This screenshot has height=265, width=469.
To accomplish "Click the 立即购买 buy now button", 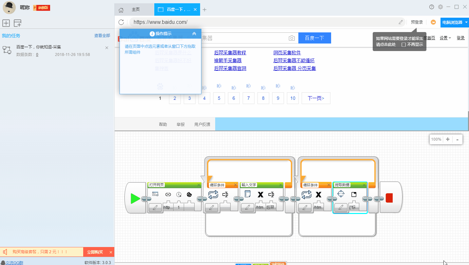I will [x=95, y=252].
